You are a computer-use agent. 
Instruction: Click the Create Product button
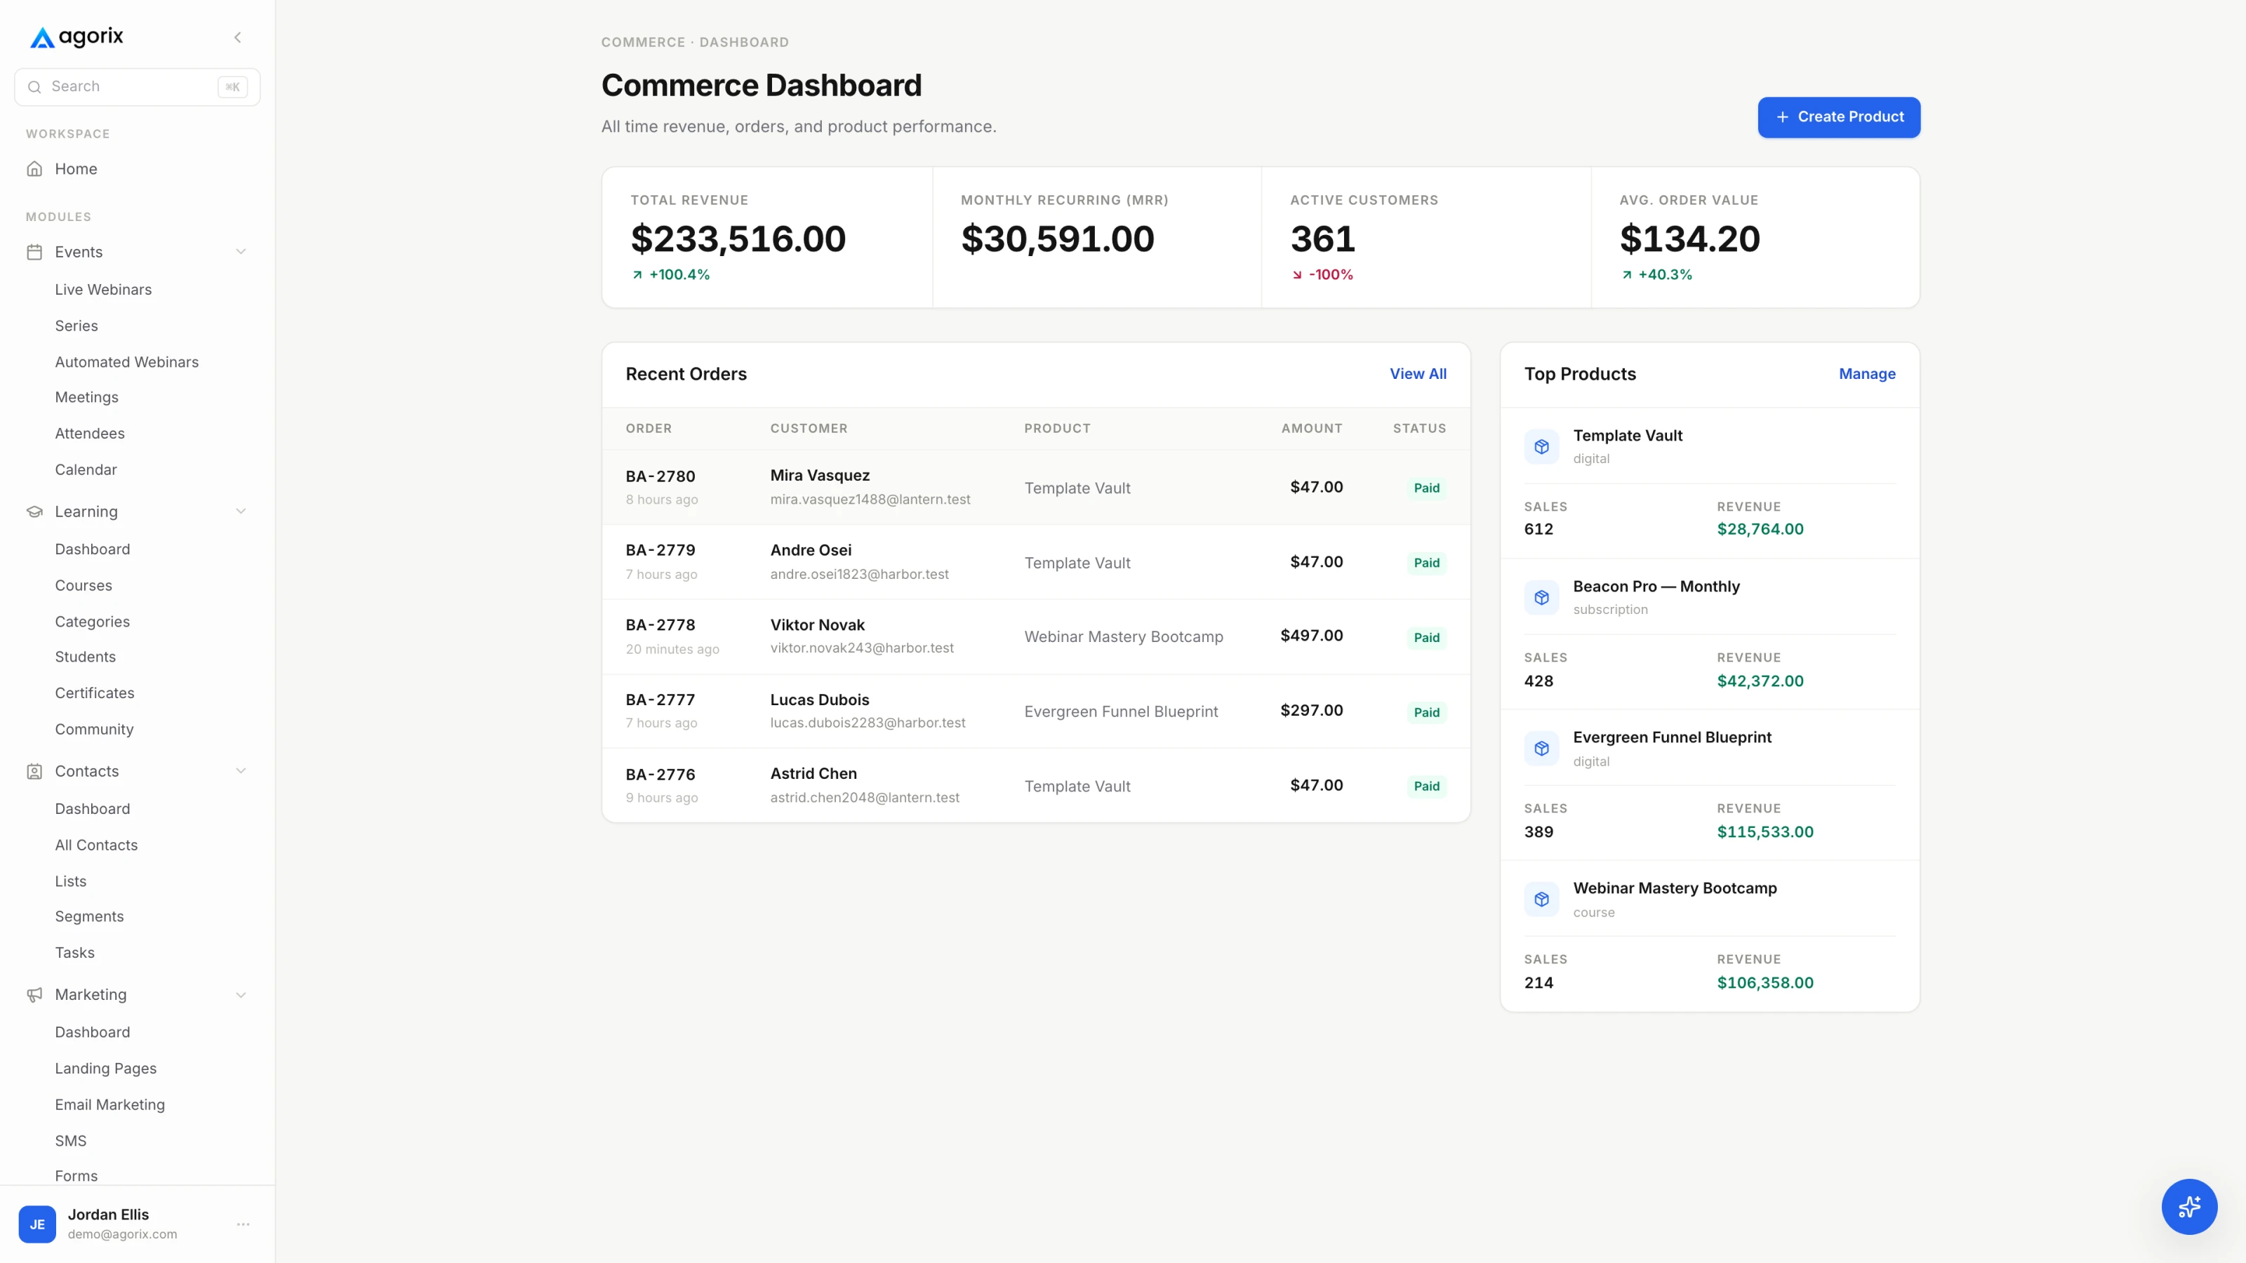point(1839,116)
